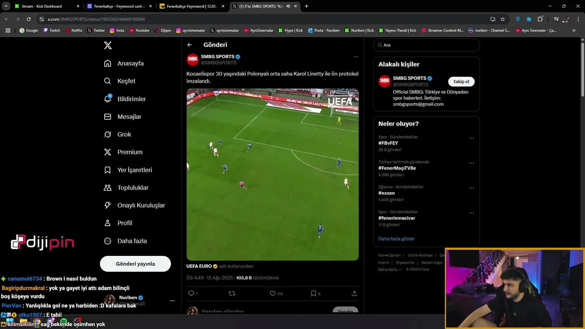Expand the Daha fazla sidebar menu
The image size is (585, 329).
pos(126,241)
